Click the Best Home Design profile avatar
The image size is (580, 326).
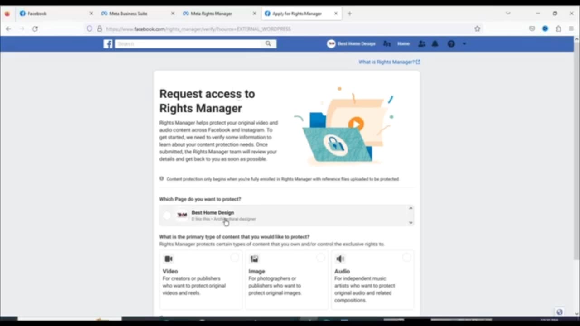coord(331,44)
